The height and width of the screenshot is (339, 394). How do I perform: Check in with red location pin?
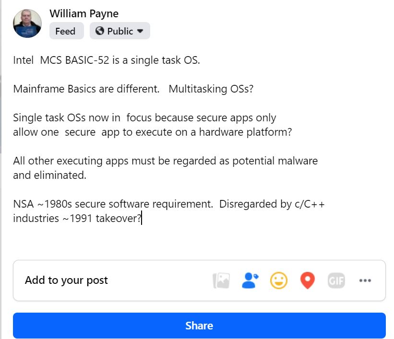(307, 281)
